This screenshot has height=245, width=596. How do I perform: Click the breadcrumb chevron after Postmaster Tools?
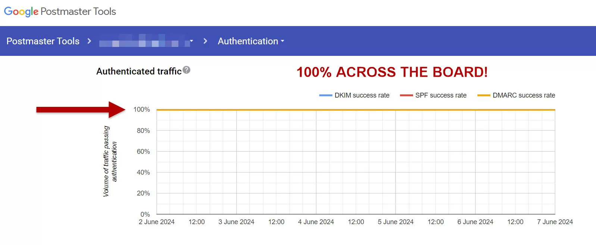[x=89, y=41]
